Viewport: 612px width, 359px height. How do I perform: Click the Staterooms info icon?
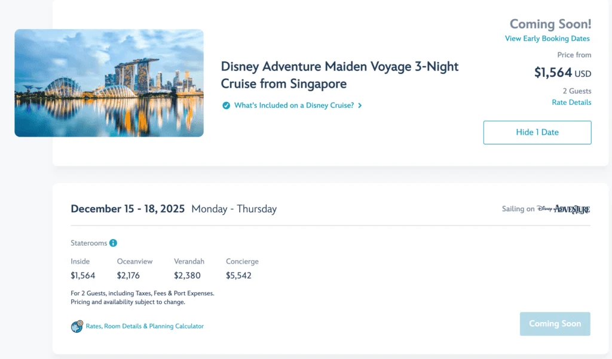pos(114,243)
